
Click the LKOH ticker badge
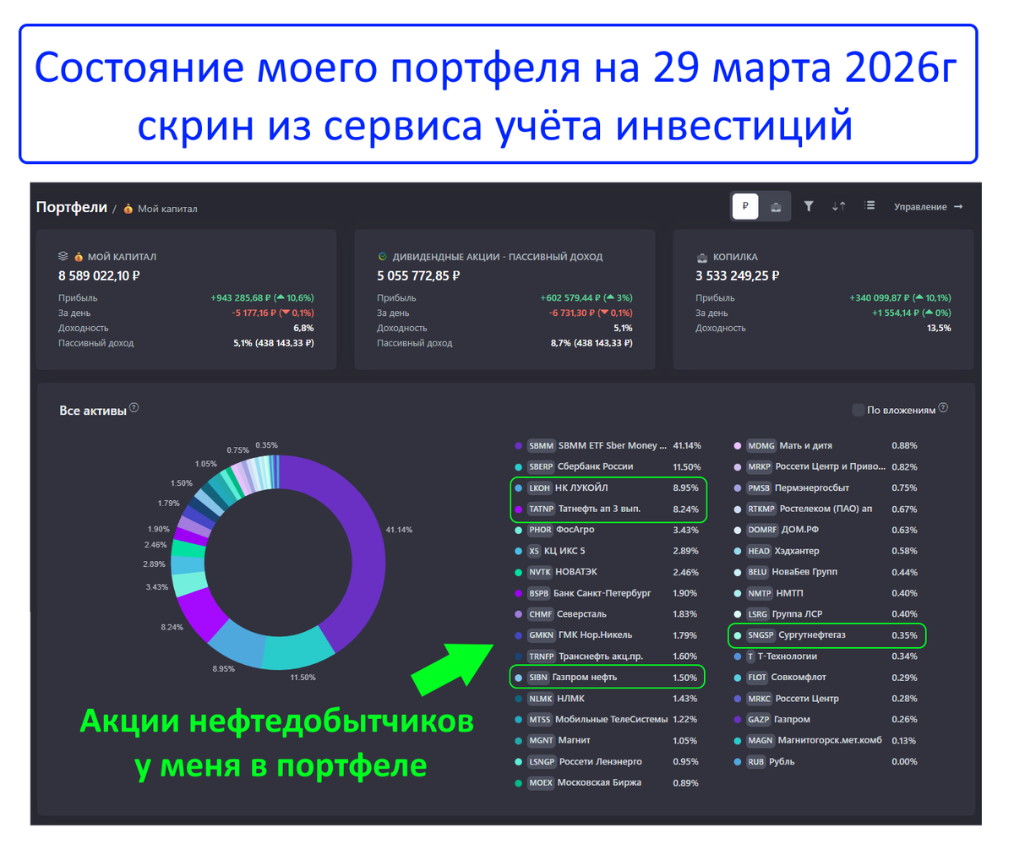point(539,488)
